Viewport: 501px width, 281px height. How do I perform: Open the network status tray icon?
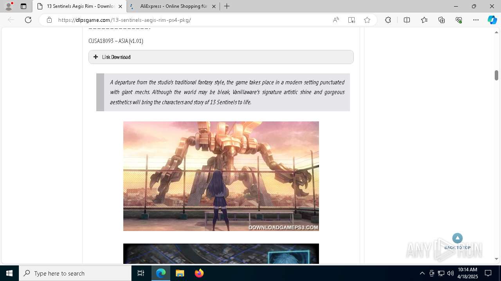click(441, 273)
